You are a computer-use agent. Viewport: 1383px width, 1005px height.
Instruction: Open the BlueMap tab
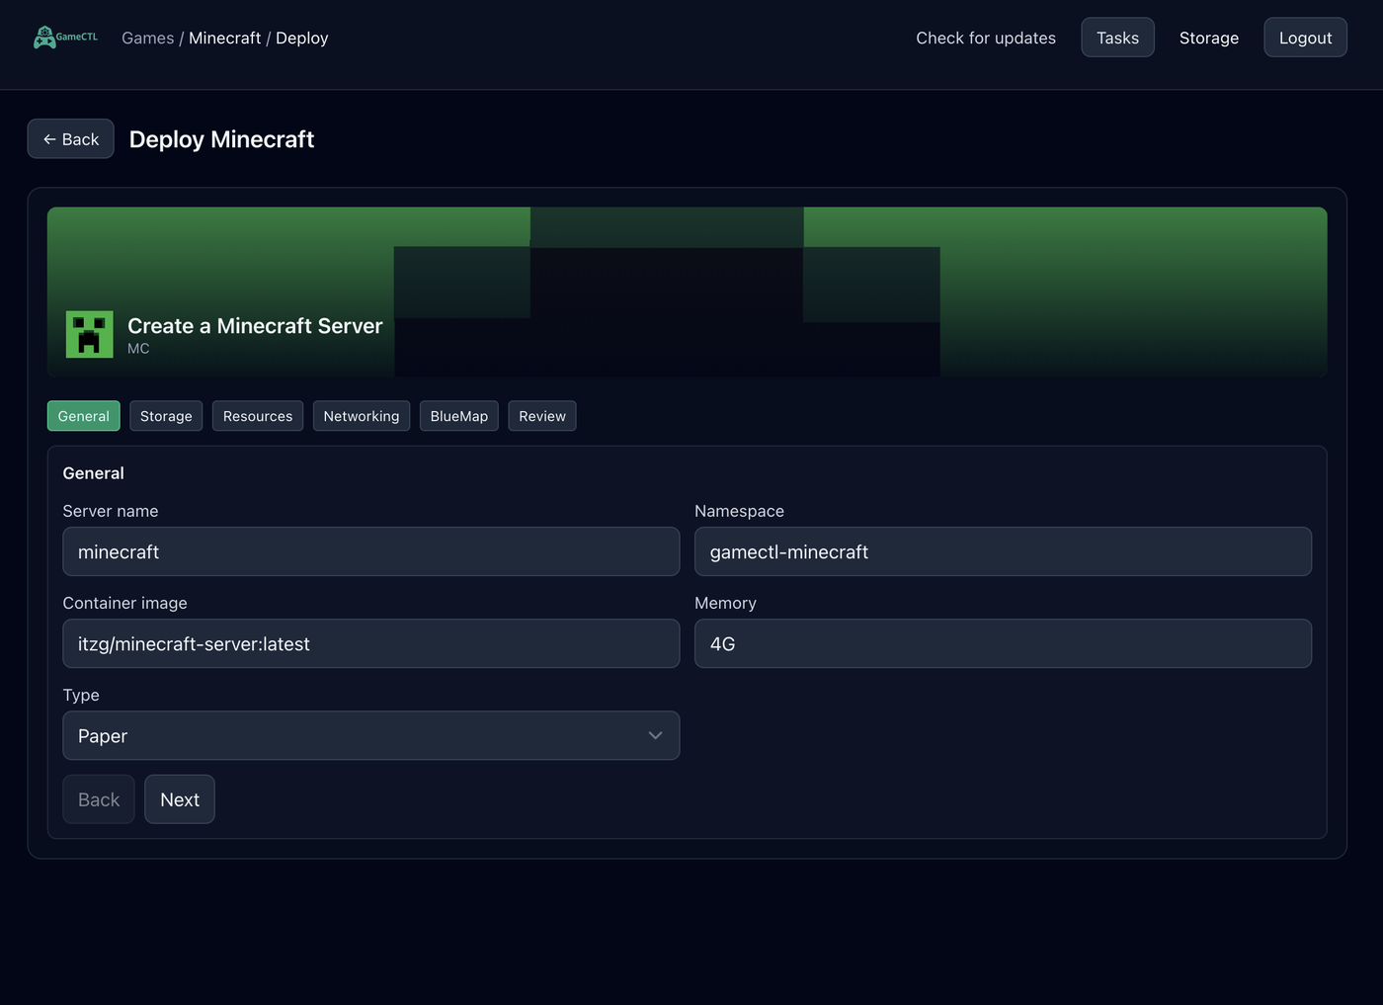coord(459,416)
